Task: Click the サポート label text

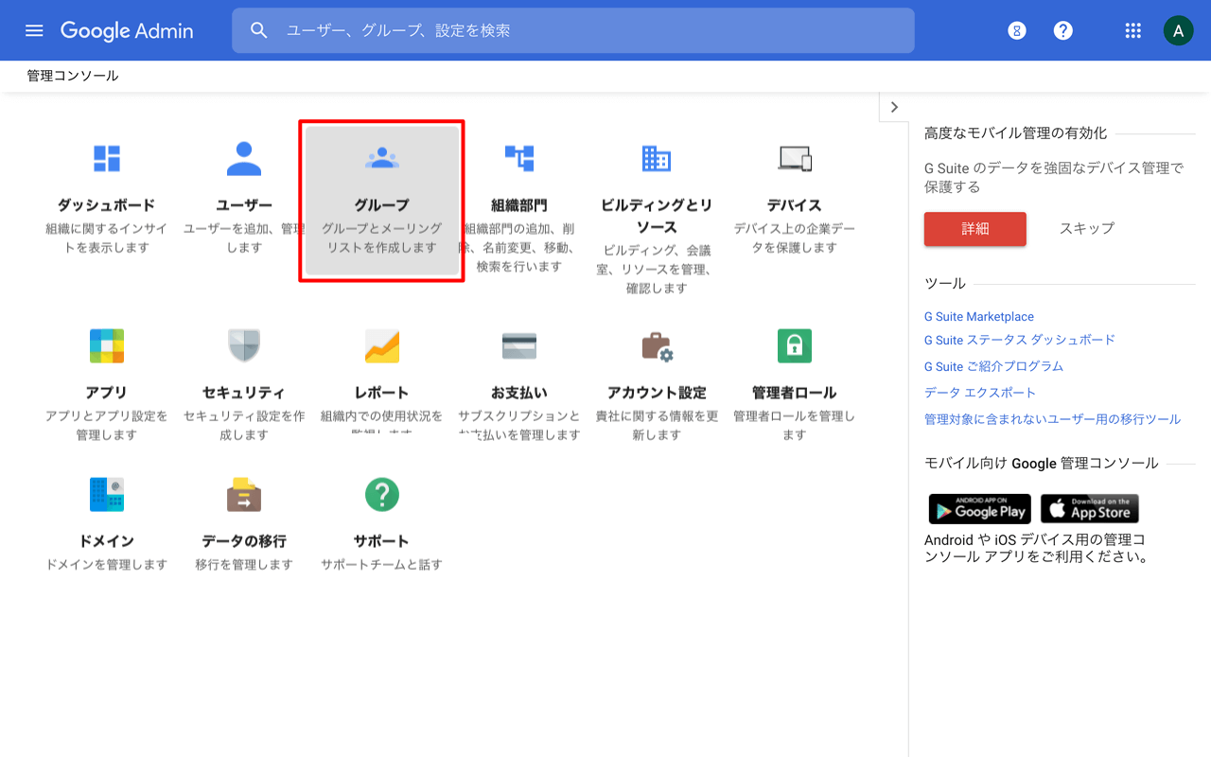Action: tap(382, 541)
